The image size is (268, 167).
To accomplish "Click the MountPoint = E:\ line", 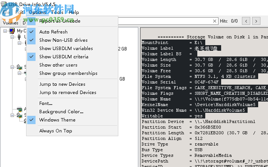I will point(173,43).
